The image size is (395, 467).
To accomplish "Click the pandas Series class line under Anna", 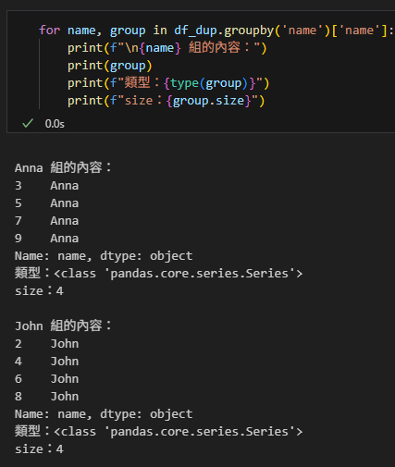I will pos(159,274).
